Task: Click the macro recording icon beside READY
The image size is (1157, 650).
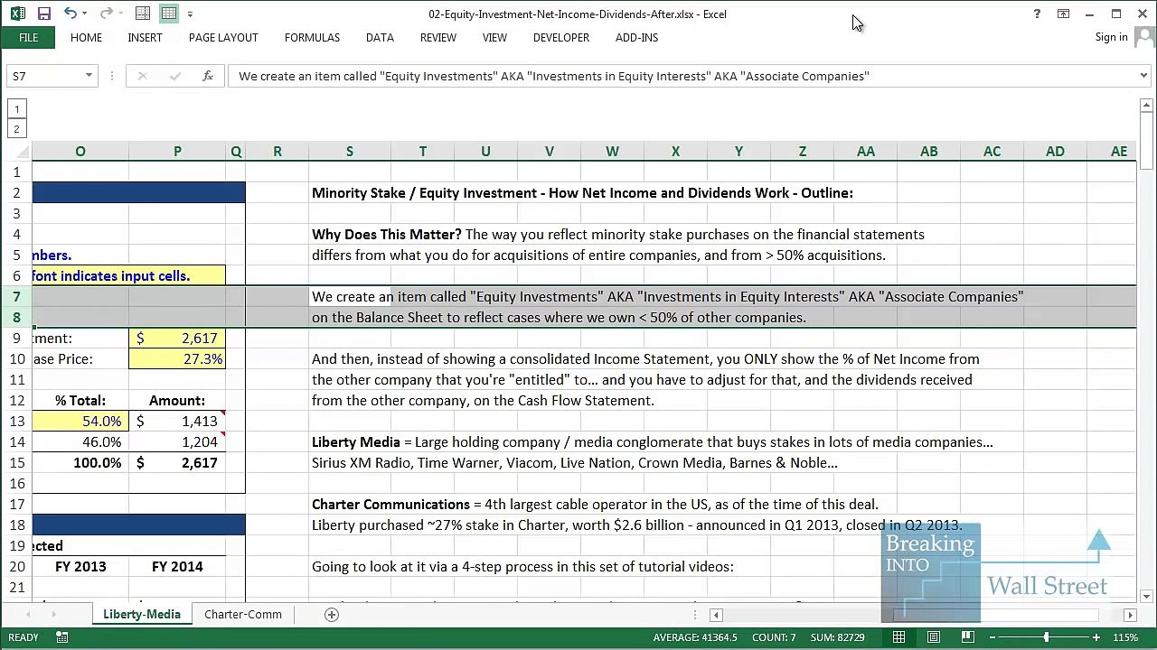Action: click(61, 637)
